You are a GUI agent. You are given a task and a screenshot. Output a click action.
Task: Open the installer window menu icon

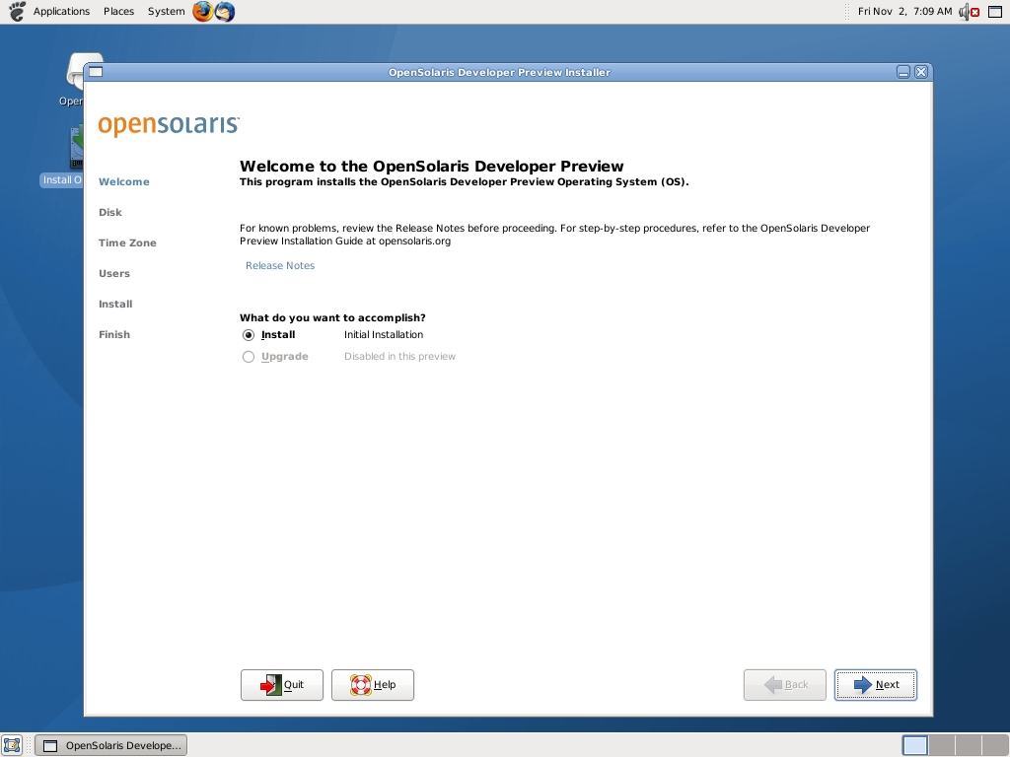tap(95, 72)
